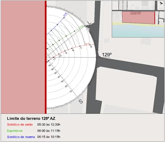Viewport: 165px width, 142px height.
Task: Click the 129º azimuth angle label
Action: click(x=107, y=55)
